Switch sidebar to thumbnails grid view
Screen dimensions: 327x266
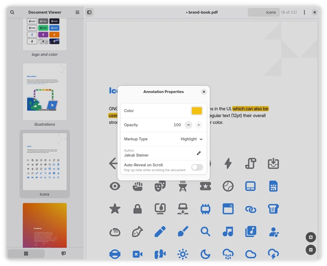[x=26, y=253]
